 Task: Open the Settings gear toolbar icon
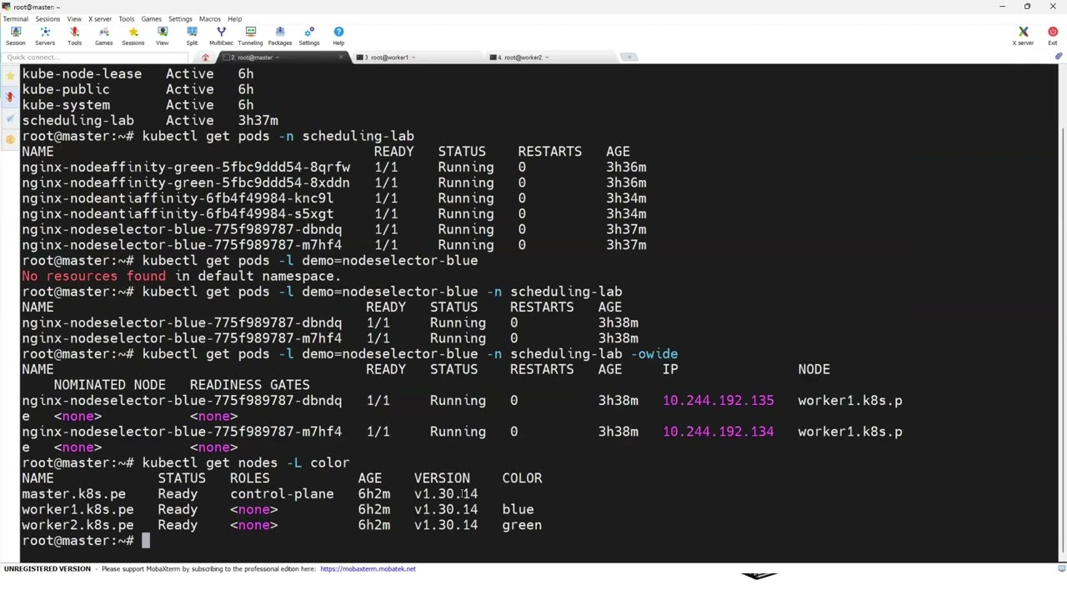point(309,36)
